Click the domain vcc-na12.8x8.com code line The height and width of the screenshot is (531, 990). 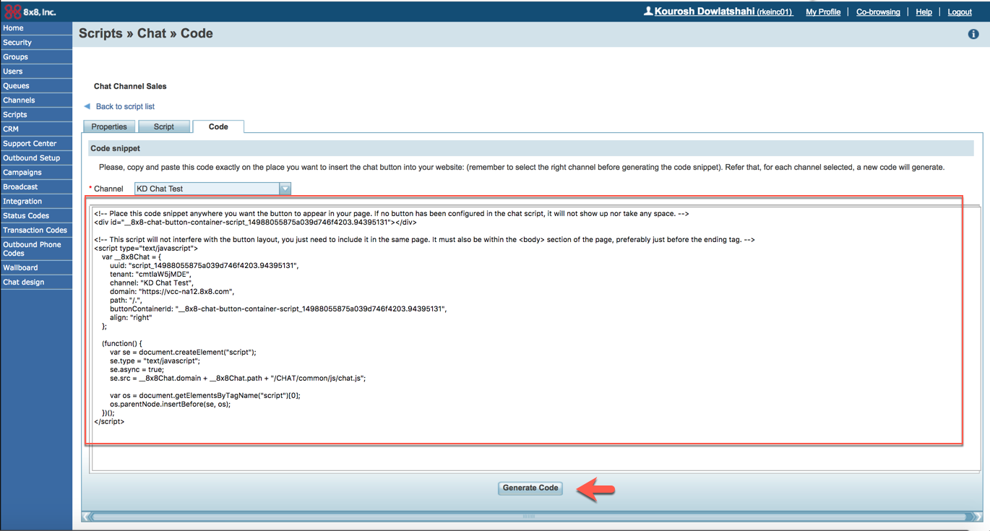[173, 292]
